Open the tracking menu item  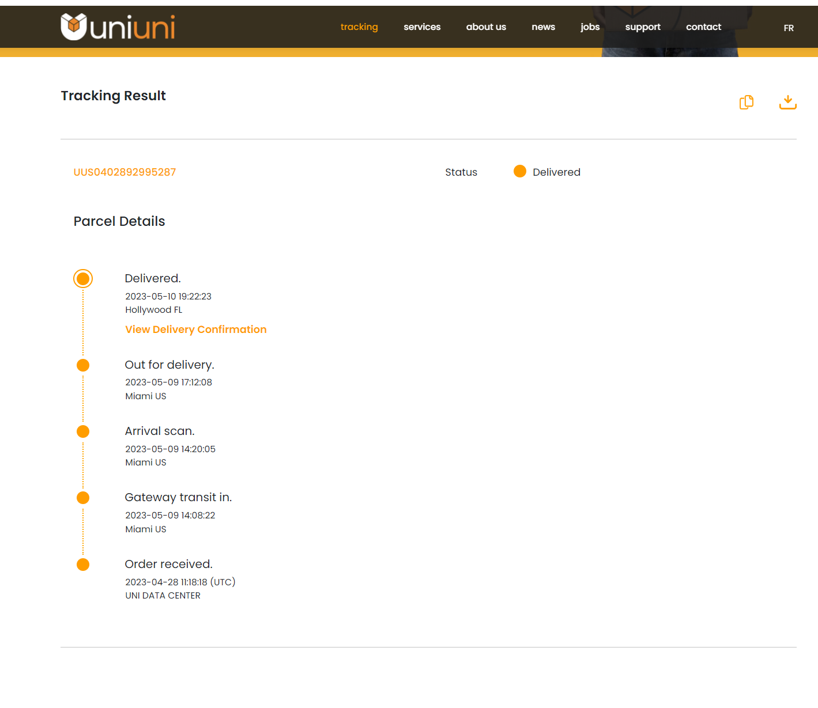(359, 27)
